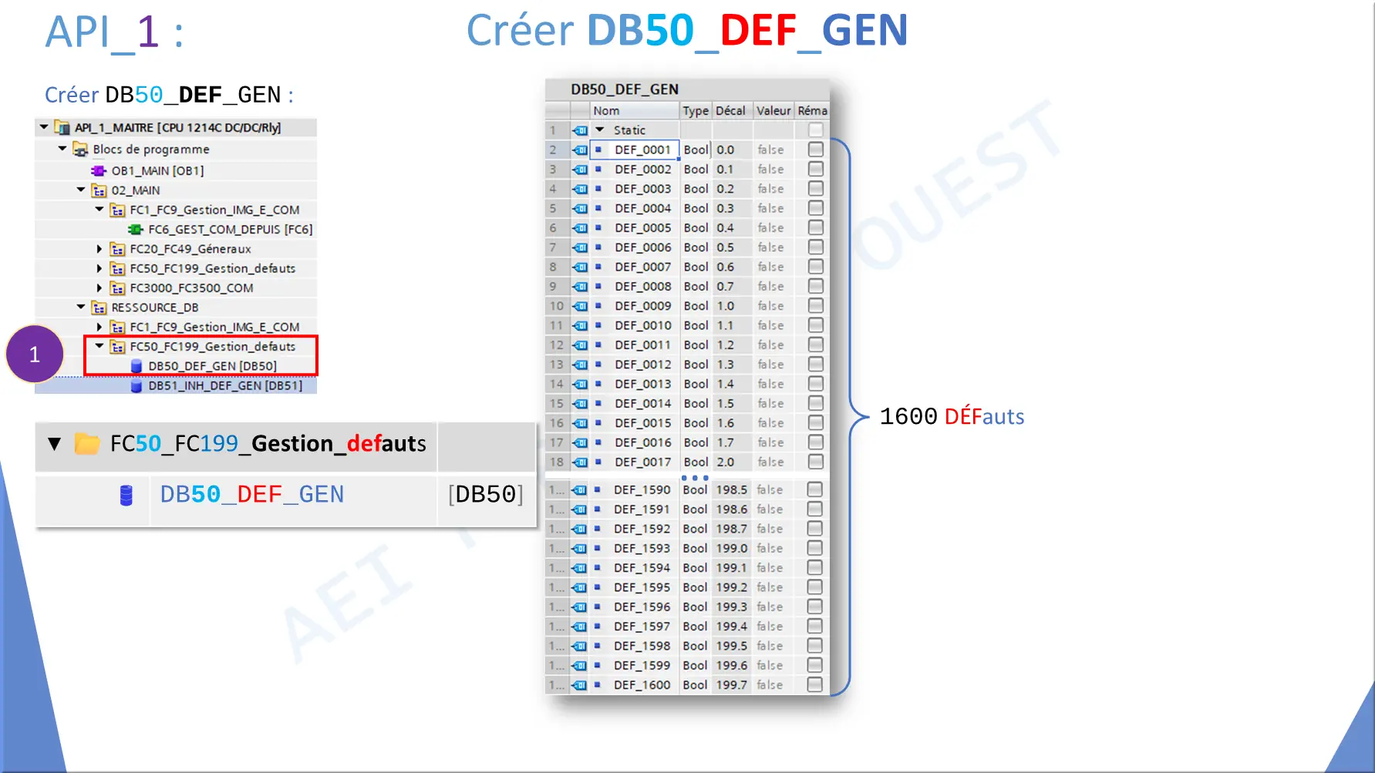Screen dimensions: 1375x773
Task: Click the data tag icon of Static row
Action: point(580,130)
